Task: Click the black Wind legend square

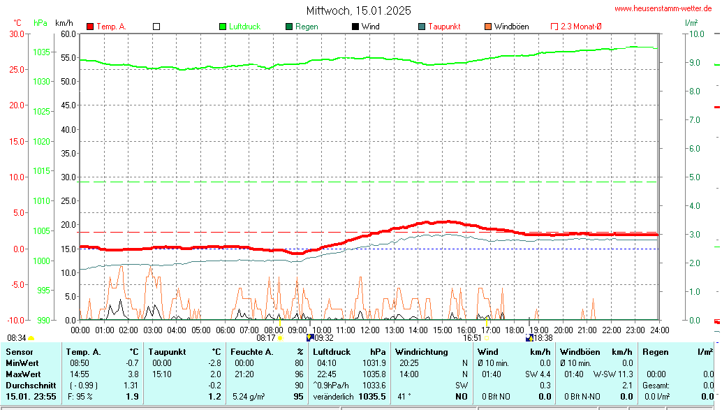Action: (x=355, y=27)
